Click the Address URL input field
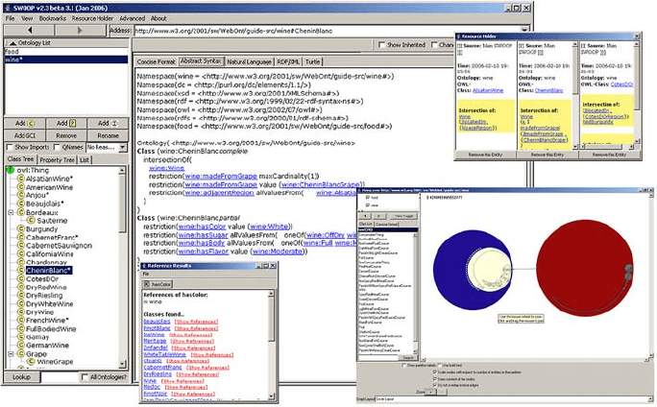The width and height of the screenshot is (657, 407). click(x=327, y=31)
